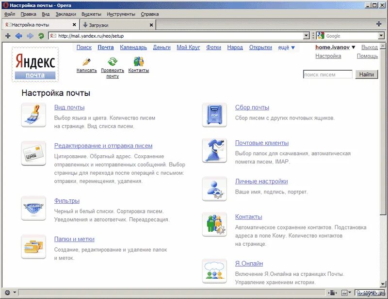Switch to the Настройка почты tab
This screenshot has height=299, width=388.
[41, 25]
